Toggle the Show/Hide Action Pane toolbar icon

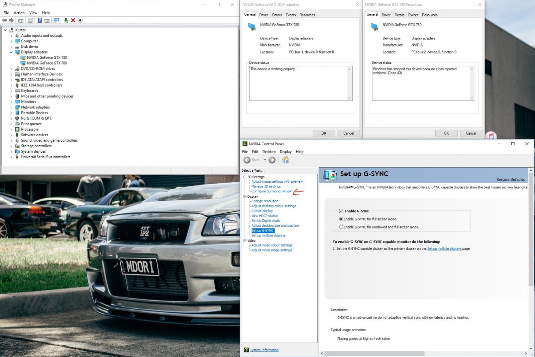(x=47, y=20)
